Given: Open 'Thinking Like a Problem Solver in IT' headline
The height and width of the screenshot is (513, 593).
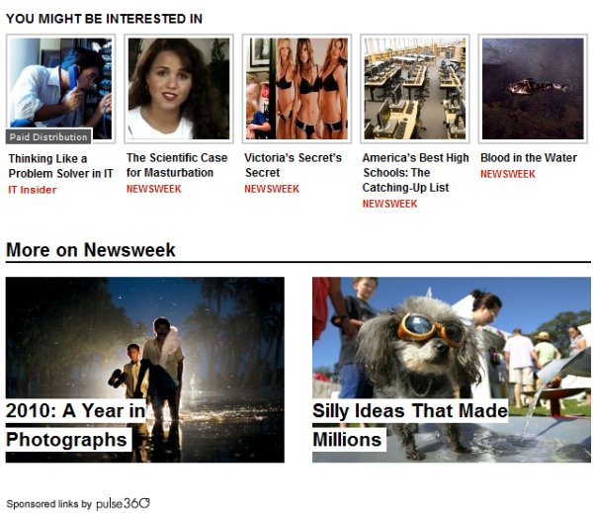Looking at the screenshot, I should (x=60, y=166).
